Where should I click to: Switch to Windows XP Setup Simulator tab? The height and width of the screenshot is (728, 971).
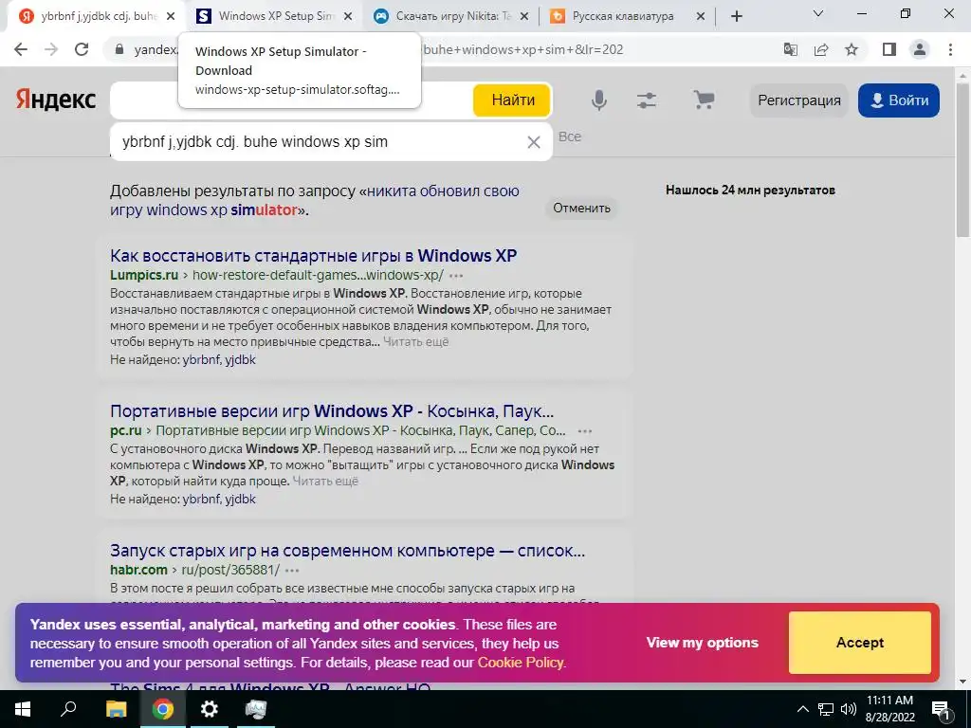pyautogui.click(x=270, y=16)
